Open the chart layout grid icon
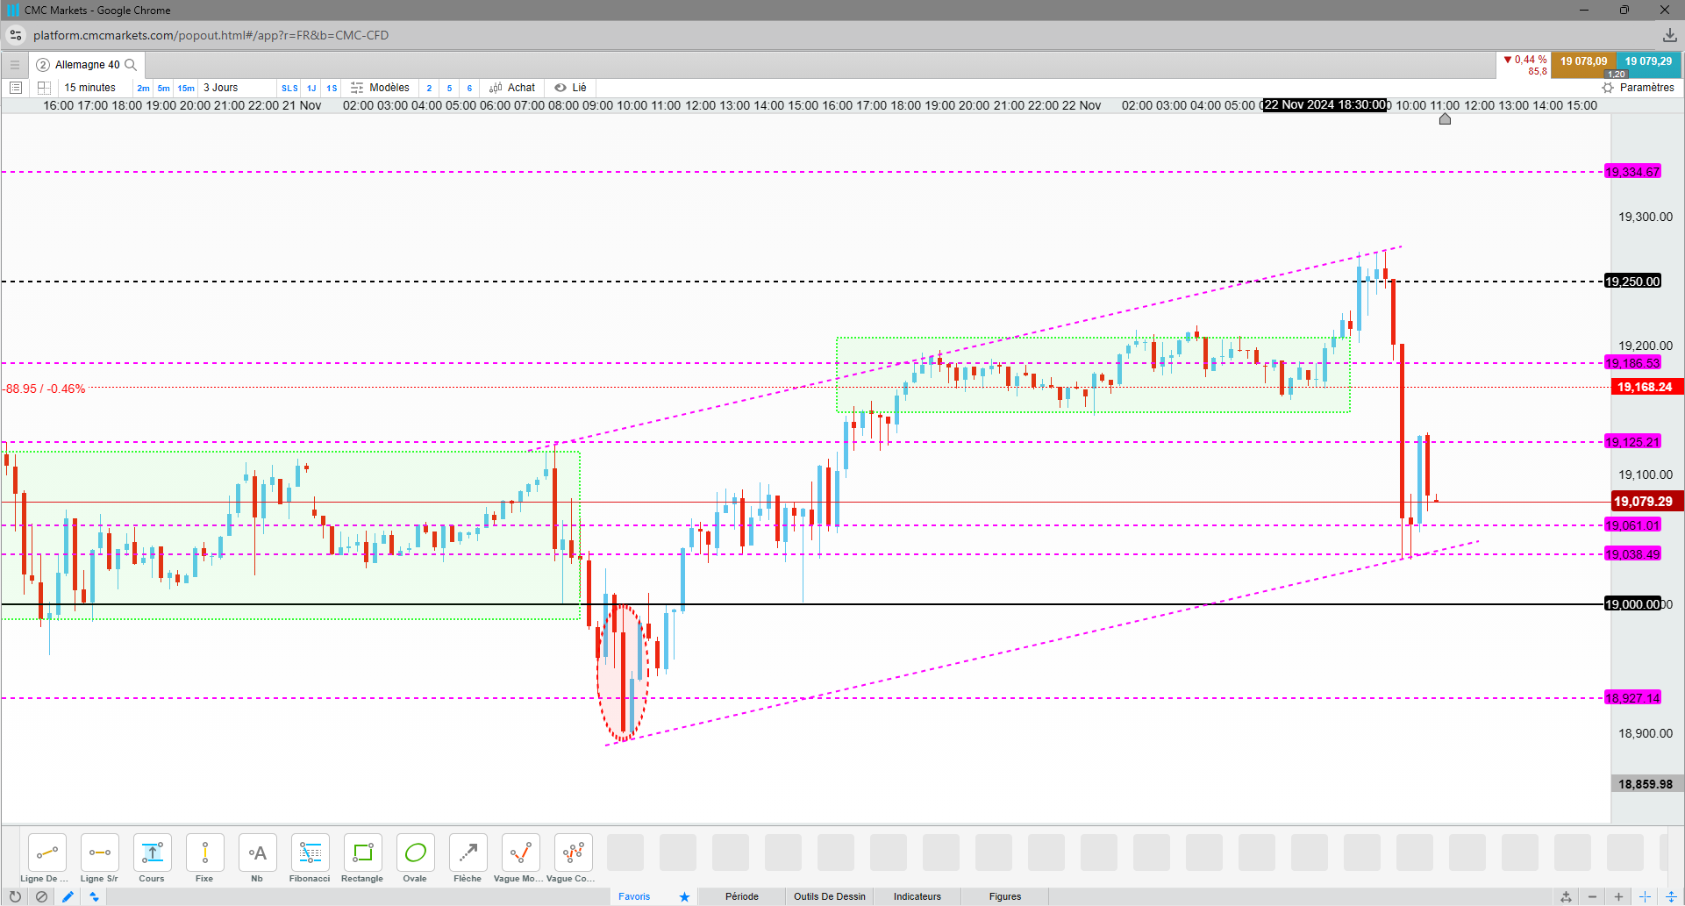Image resolution: width=1685 pixels, height=906 pixels. [44, 88]
